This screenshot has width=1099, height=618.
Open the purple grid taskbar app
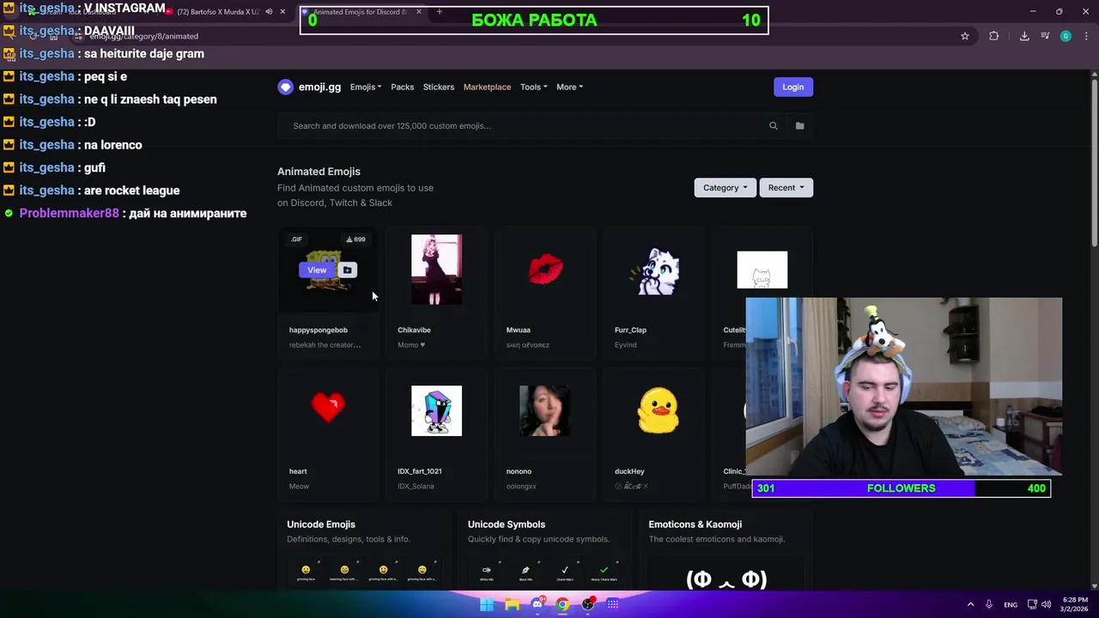(x=613, y=604)
